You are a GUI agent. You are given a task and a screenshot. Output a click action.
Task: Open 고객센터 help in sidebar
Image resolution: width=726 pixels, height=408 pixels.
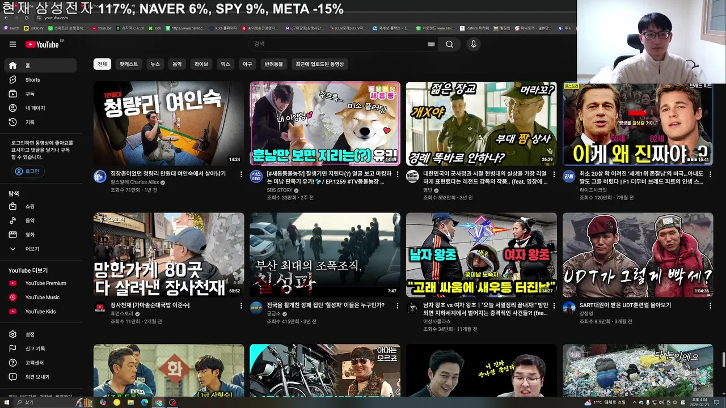pos(39,363)
